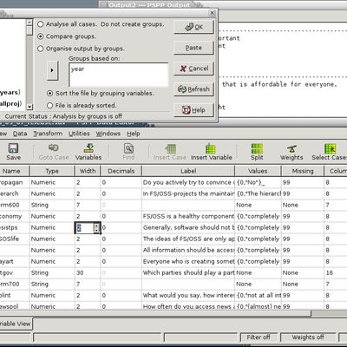This screenshot has width=347, height=347.
Task: Click label 'Generally, software should not'
Action: click(x=188, y=227)
